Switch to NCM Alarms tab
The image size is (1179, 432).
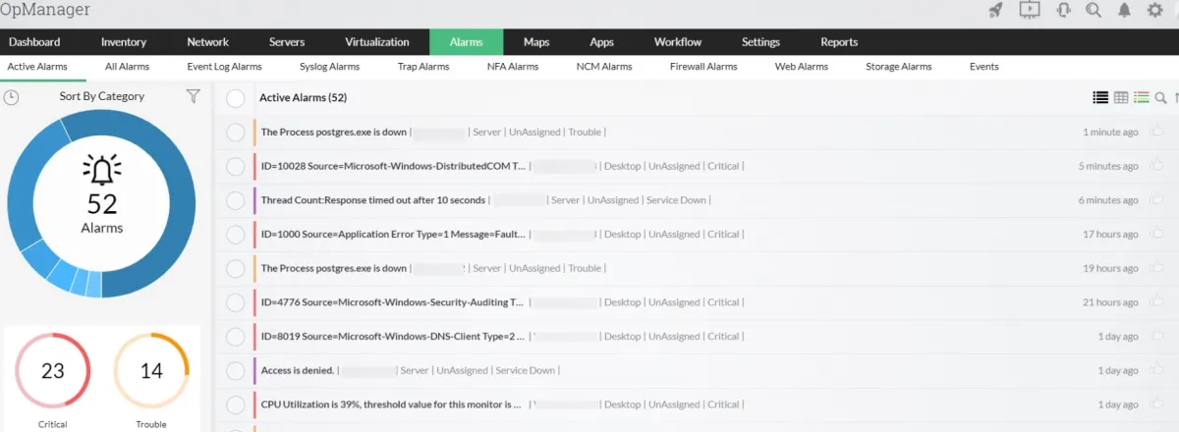(x=604, y=67)
